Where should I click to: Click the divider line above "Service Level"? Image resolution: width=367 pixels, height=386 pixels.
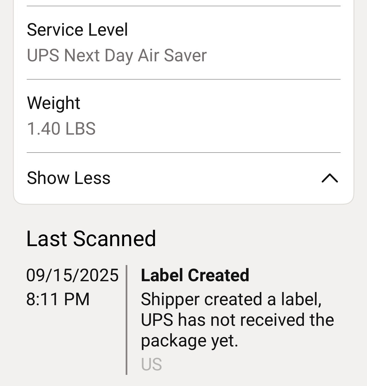pos(183,6)
